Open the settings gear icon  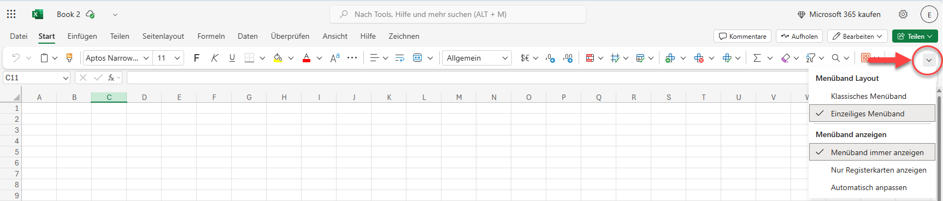903,14
